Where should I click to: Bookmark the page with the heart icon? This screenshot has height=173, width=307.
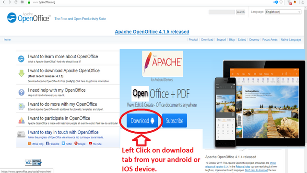point(281,2)
